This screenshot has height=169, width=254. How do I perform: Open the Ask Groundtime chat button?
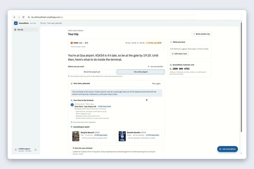point(228,149)
